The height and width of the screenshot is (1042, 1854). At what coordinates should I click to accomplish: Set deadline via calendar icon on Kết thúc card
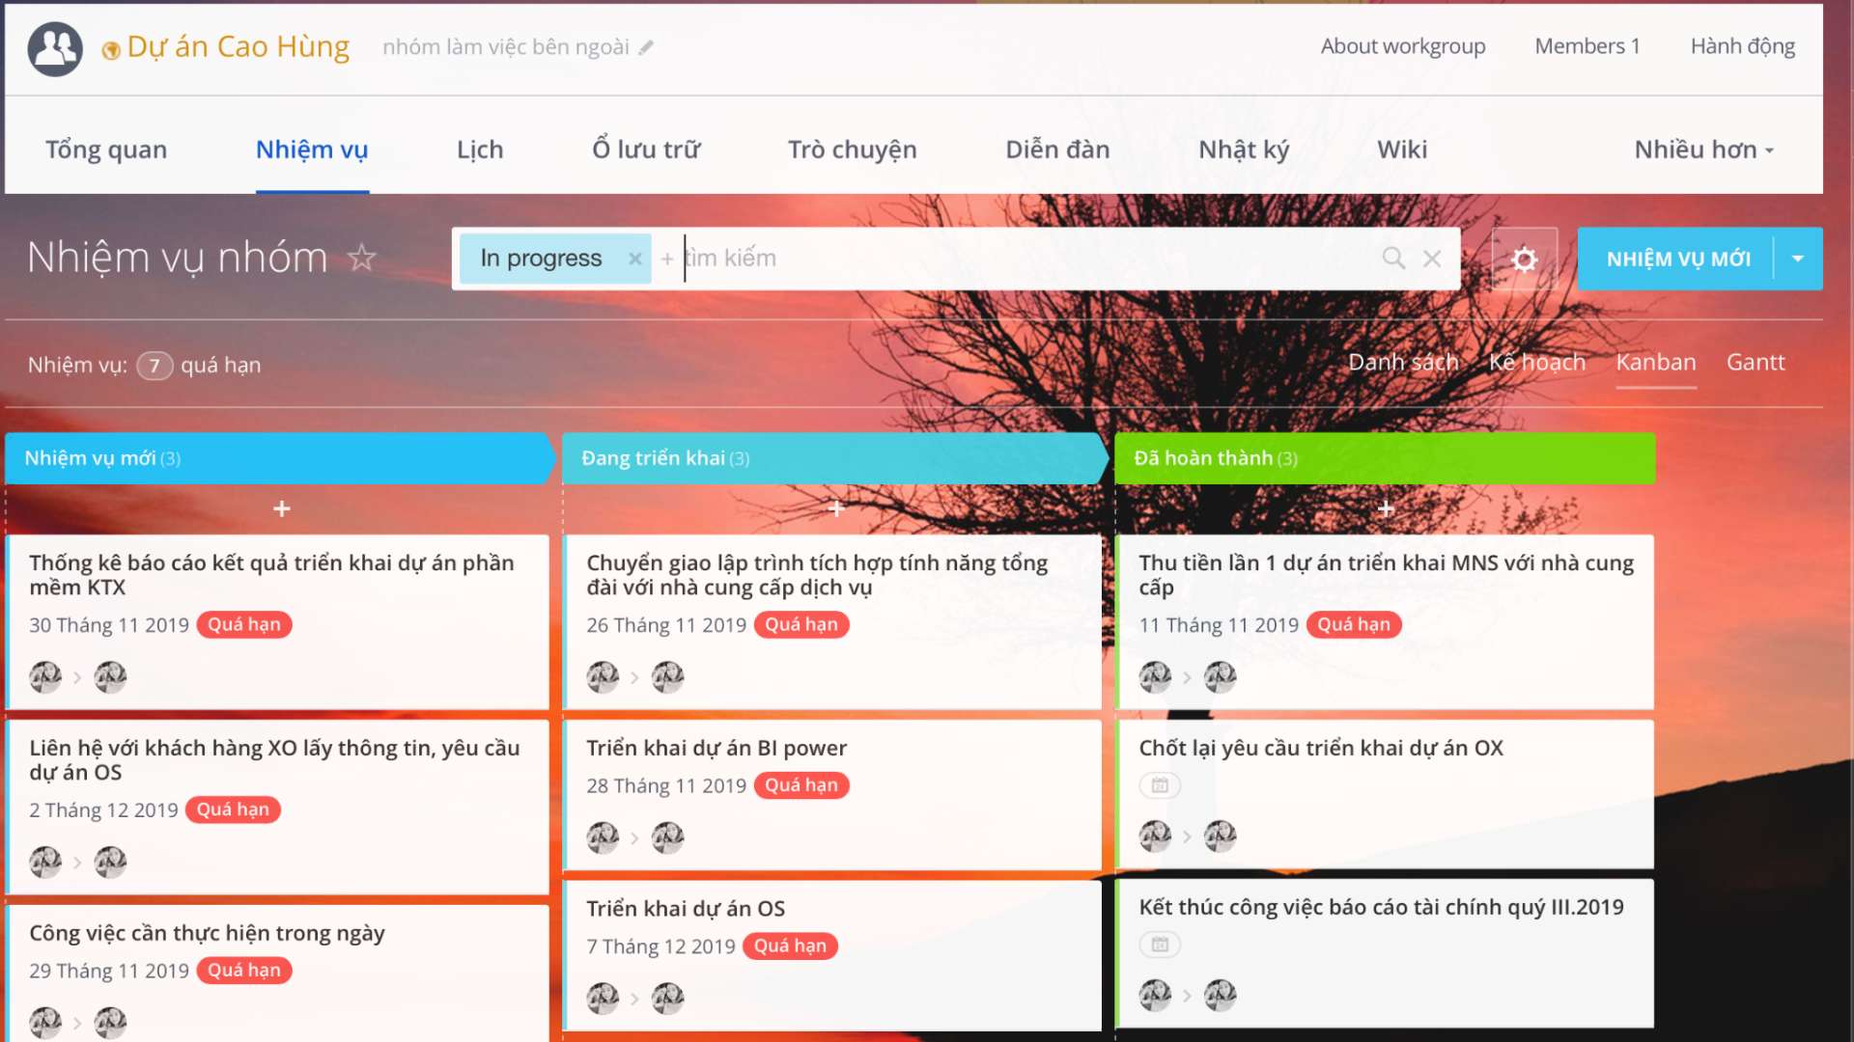tap(1160, 945)
